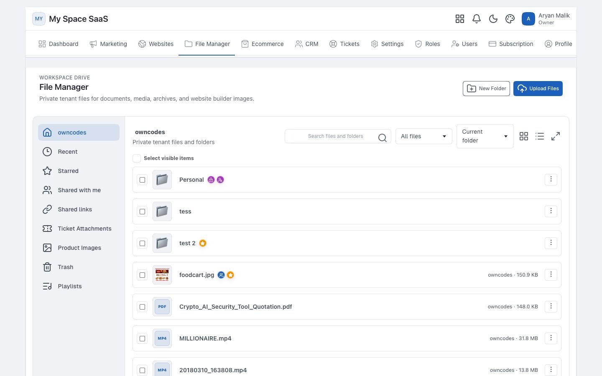Select the foodcart.jpg checkbox
602x376 pixels.
143,275
